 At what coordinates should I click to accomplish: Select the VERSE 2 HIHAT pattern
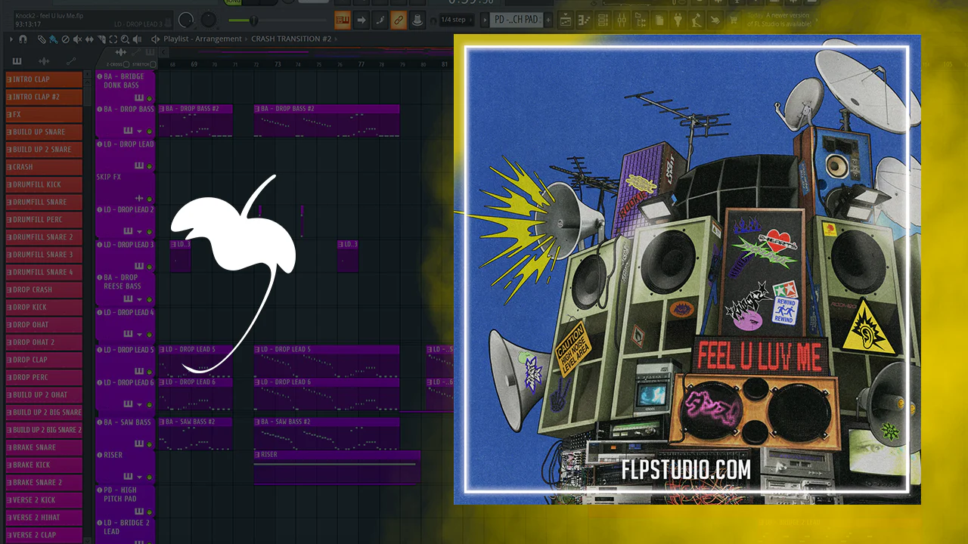point(44,518)
